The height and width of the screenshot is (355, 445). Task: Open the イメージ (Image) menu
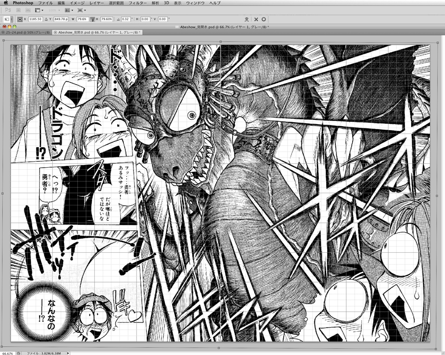click(x=77, y=3)
